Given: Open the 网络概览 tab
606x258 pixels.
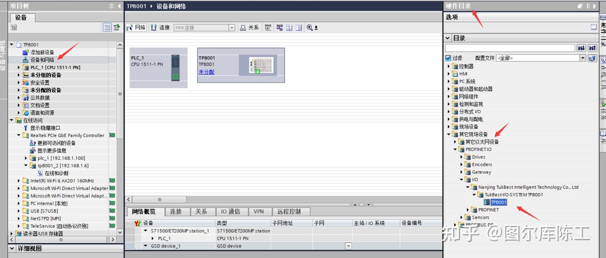Looking at the screenshot, I should pyautogui.click(x=144, y=211).
